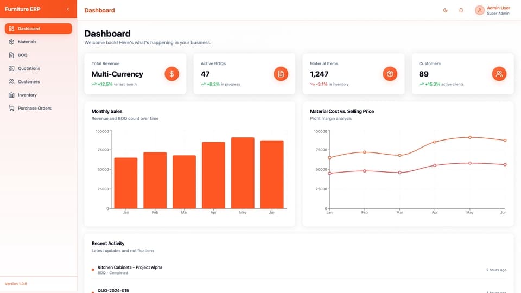Click the Material Items value 1,247

[x=319, y=74]
